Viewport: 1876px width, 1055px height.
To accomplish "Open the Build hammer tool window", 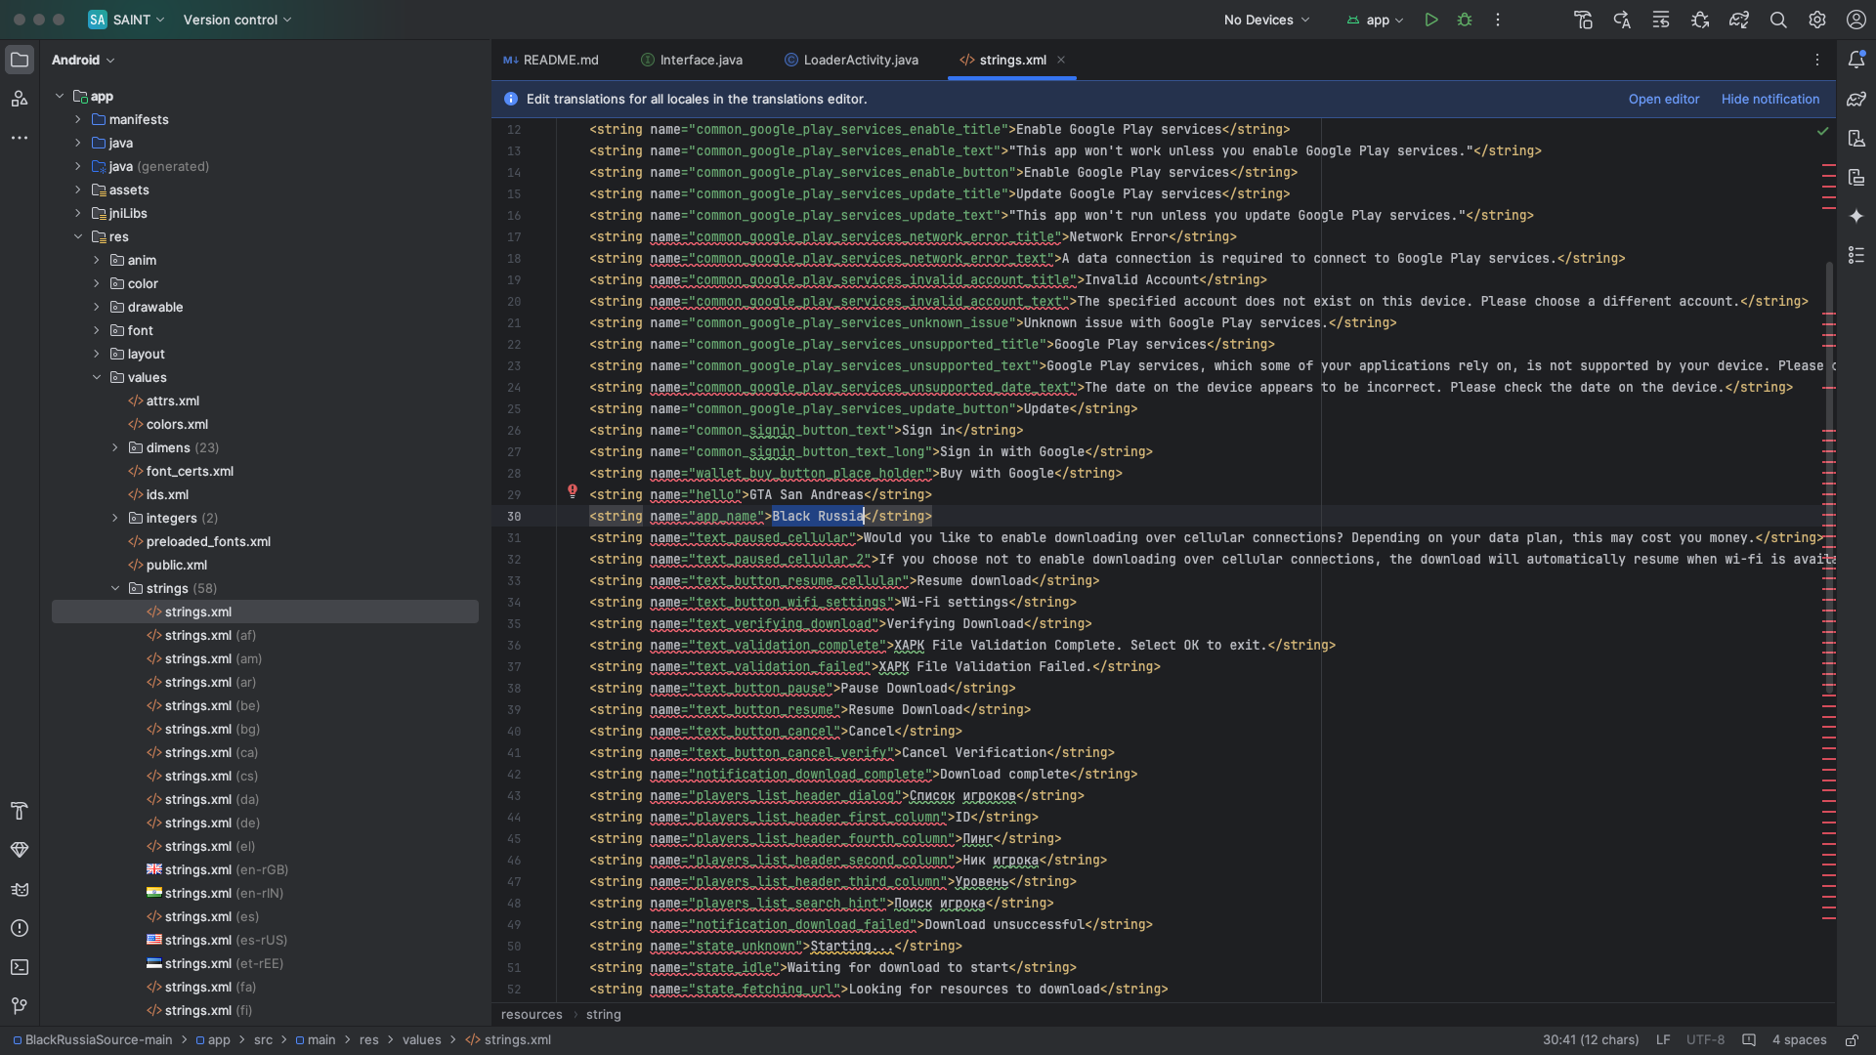I will pyautogui.click(x=20, y=811).
